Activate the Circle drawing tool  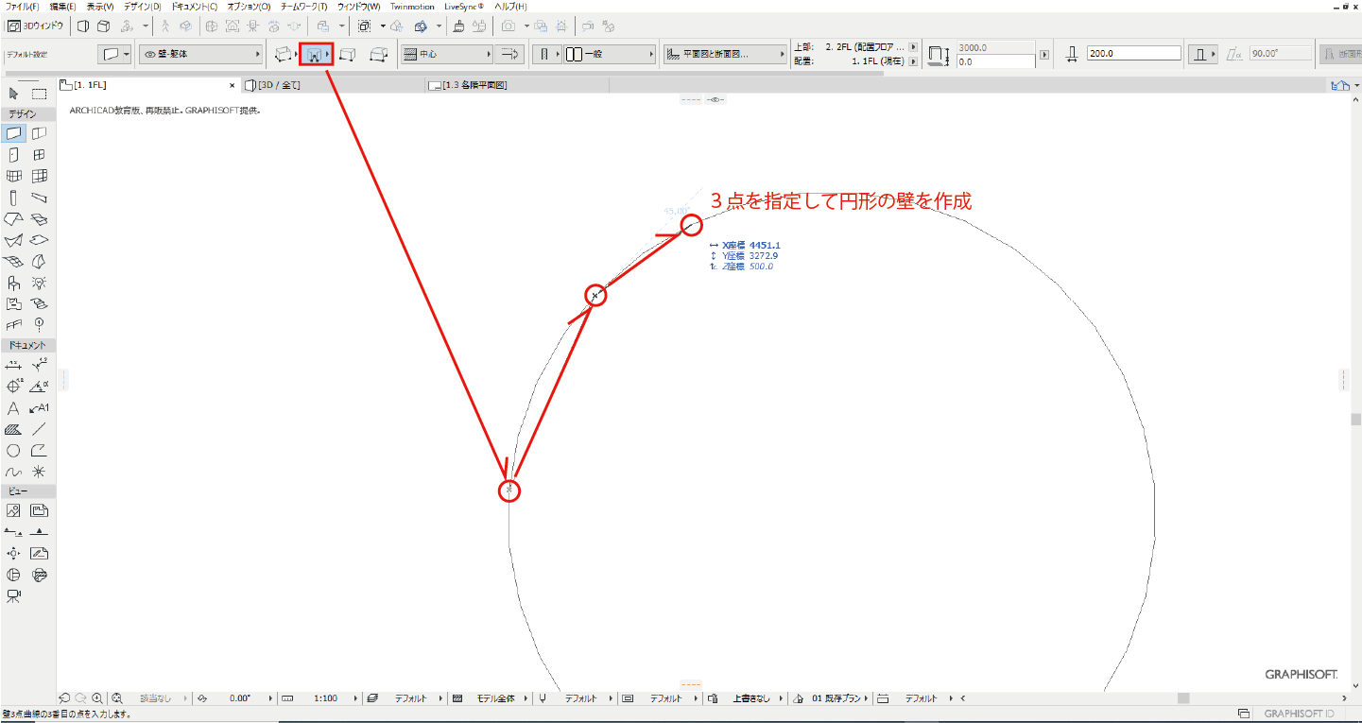coord(13,451)
